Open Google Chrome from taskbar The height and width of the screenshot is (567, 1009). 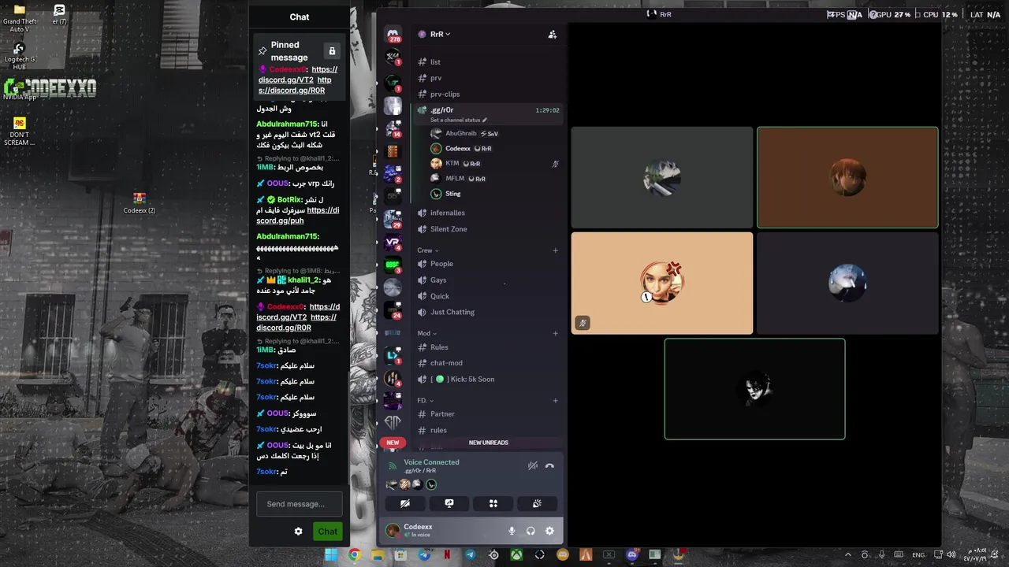[x=355, y=555]
